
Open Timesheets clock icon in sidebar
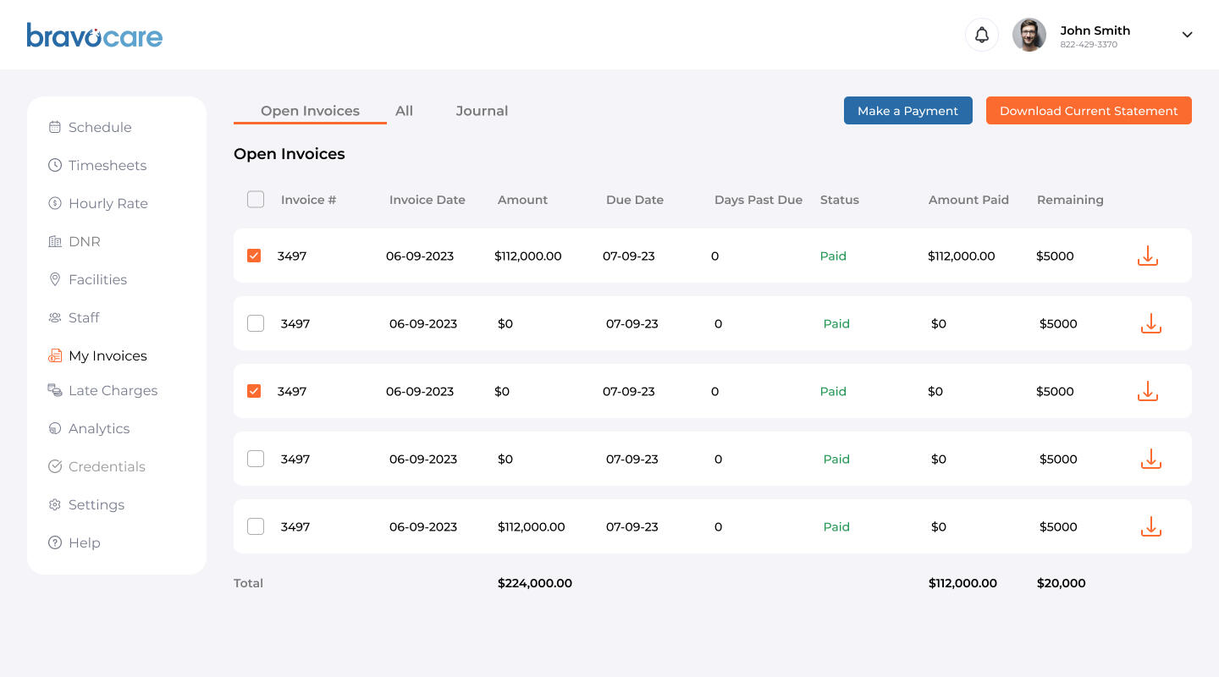click(55, 165)
